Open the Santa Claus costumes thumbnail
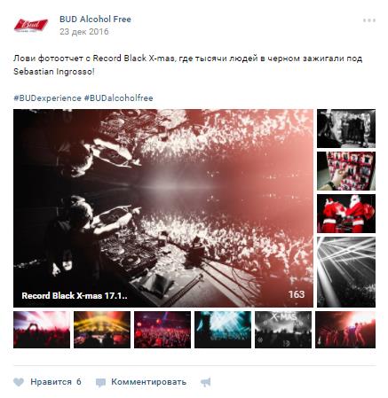The height and width of the screenshot is (398, 388). pyautogui.click(x=346, y=214)
